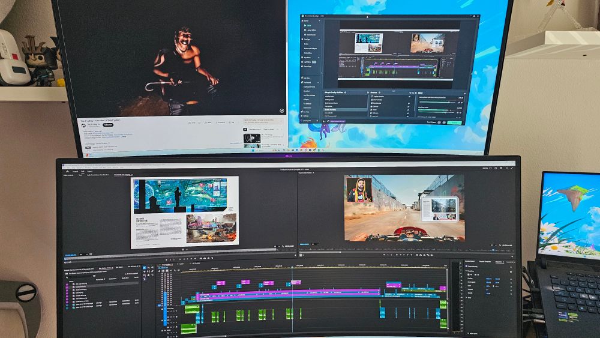Select the Source monitor panel tab
The height and width of the screenshot is (338, 600).
click(123, 175)
